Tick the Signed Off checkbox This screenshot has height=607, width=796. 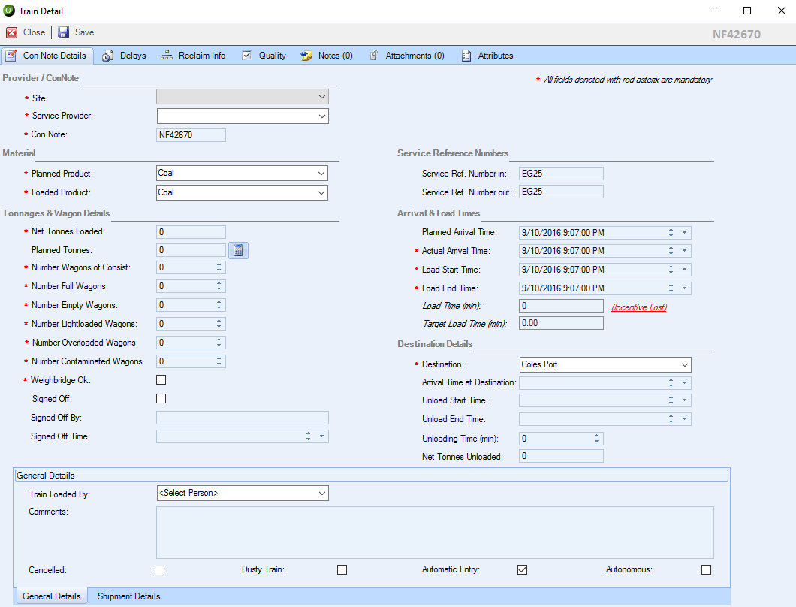[161, 398]
